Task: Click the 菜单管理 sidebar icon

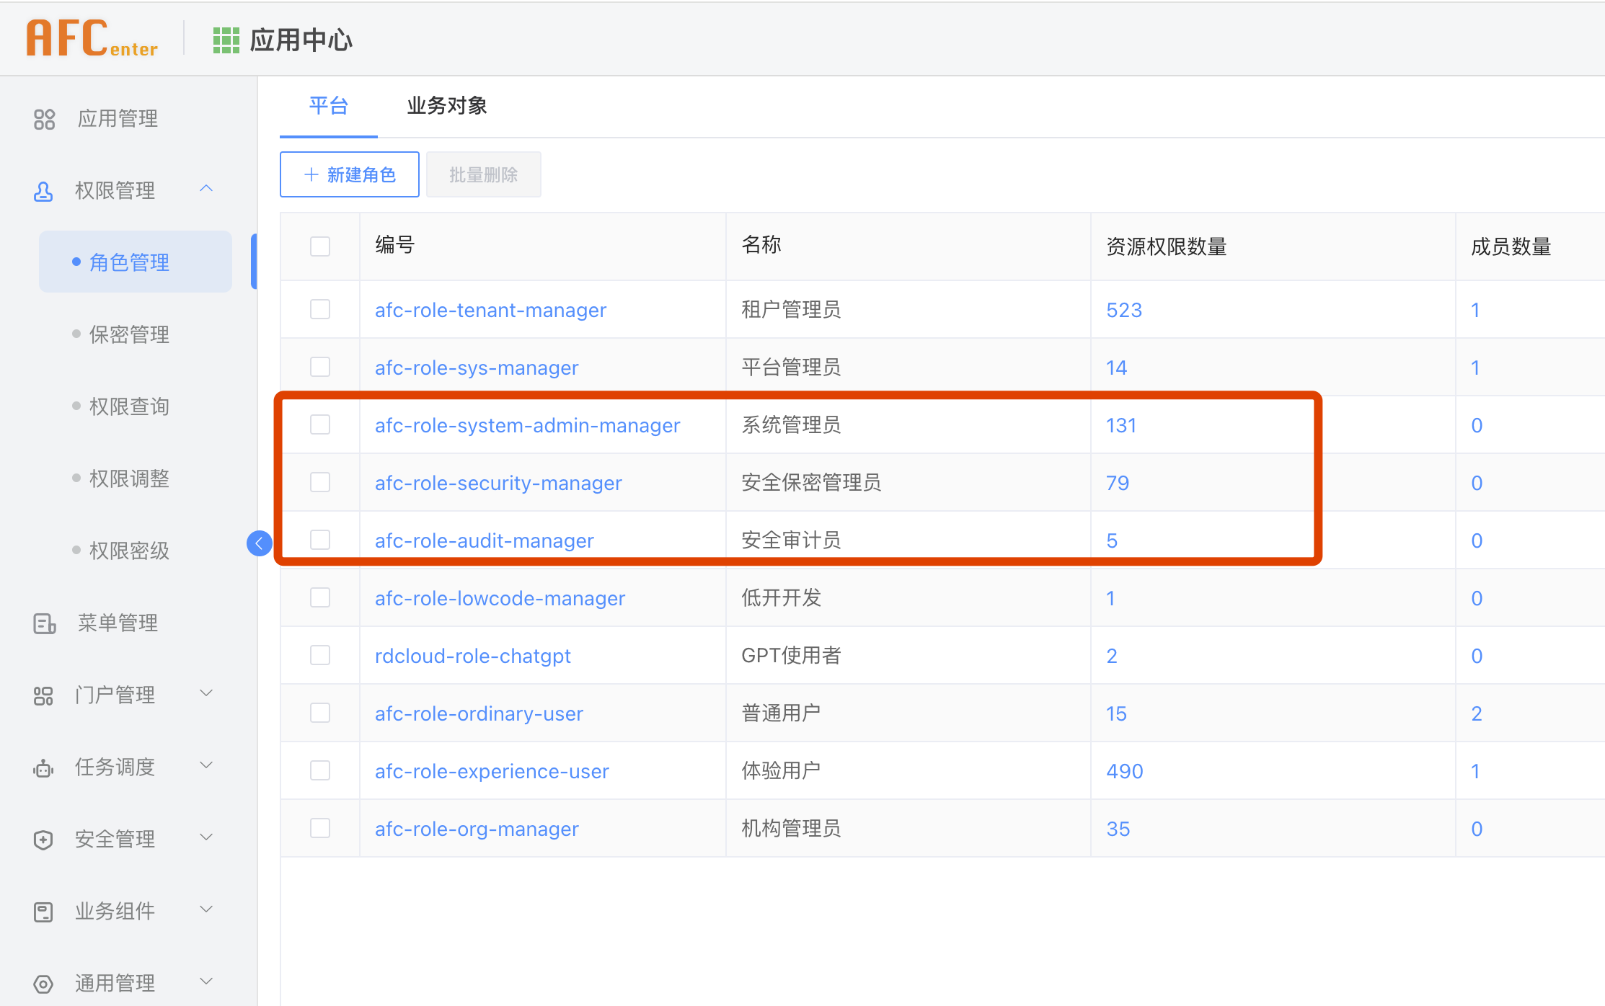Action: click(44, 623)
